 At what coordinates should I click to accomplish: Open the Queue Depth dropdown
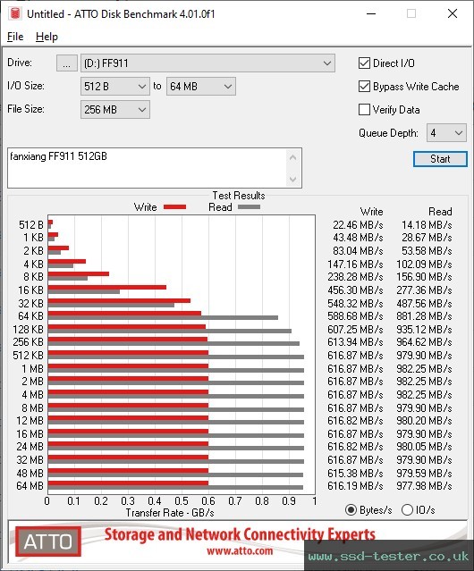[446, 133]
